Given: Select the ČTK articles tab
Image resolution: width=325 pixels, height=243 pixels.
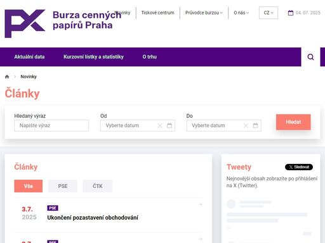Looking at the screenshot, I should 98,186.
